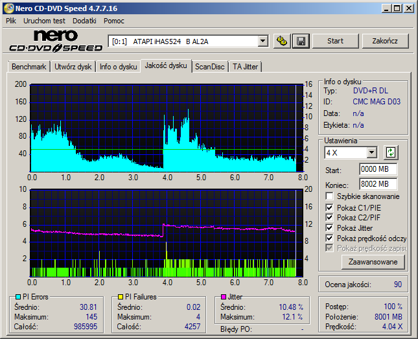Click the save floppy disk icon
The height and width of the screenshot is (339, 418).
tap(301, 41)
